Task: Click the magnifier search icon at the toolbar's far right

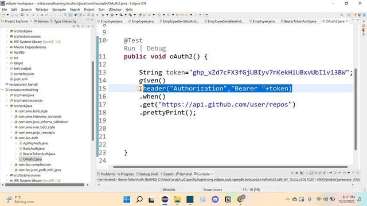Action: pos(342,15)
